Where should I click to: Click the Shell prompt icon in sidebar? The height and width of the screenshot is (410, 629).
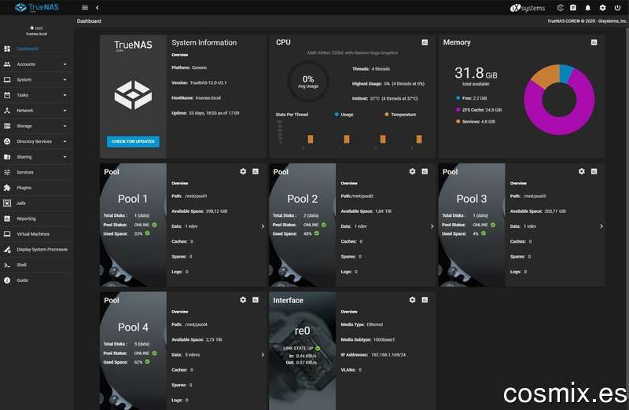7,265
